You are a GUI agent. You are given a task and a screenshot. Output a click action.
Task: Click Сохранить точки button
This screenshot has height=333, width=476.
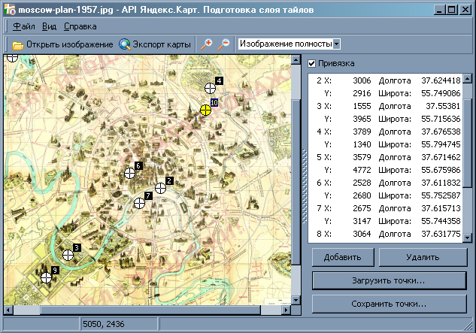point(389,304)
